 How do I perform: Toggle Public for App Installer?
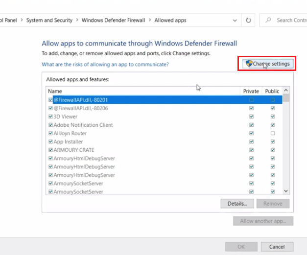click(x=273, y=141)
